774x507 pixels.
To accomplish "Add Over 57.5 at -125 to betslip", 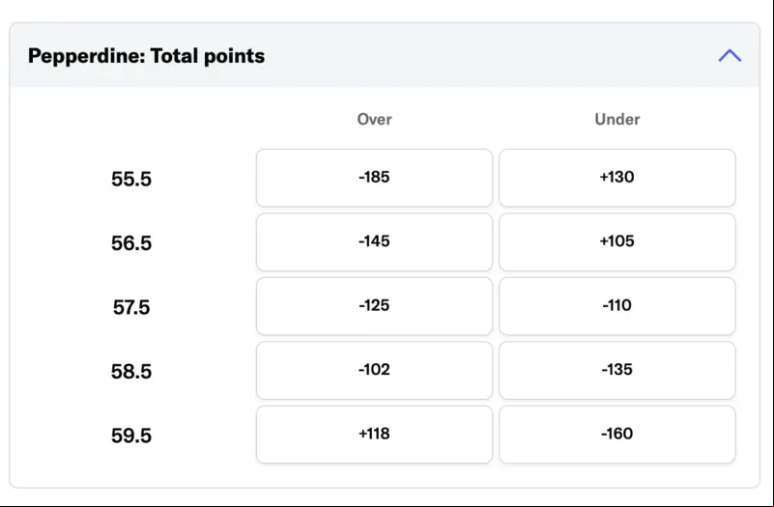I will 374,306.
